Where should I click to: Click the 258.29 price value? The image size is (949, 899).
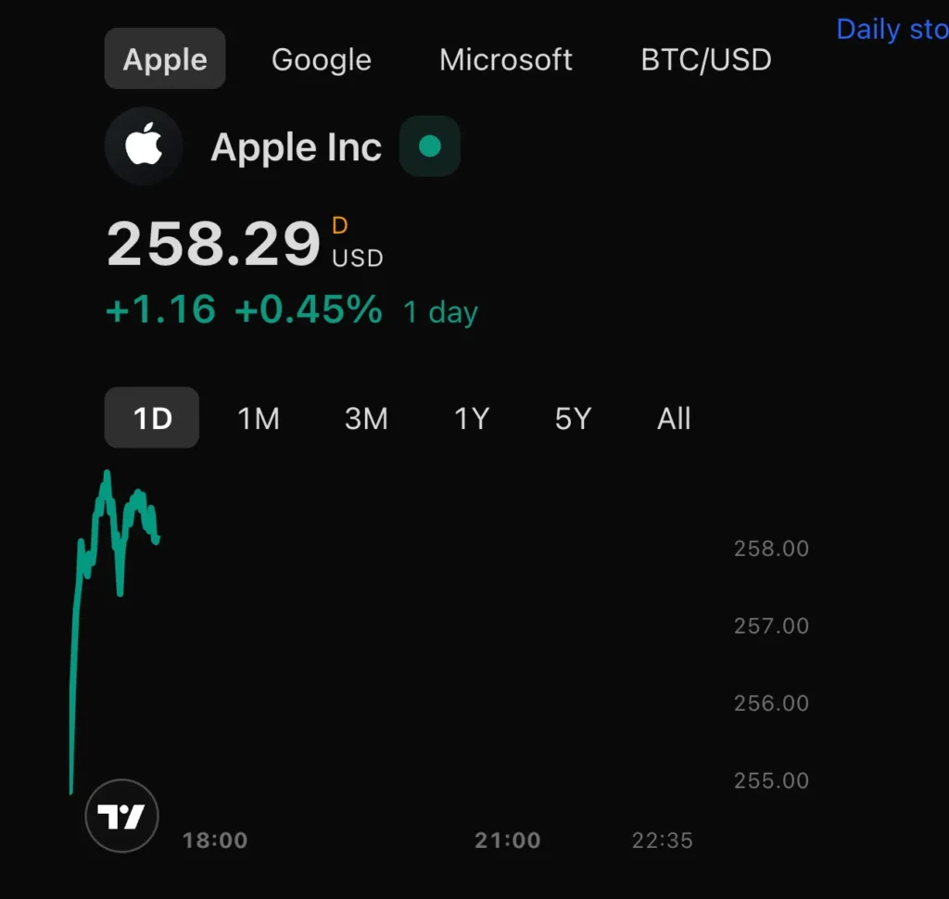(x=214, y=245)
